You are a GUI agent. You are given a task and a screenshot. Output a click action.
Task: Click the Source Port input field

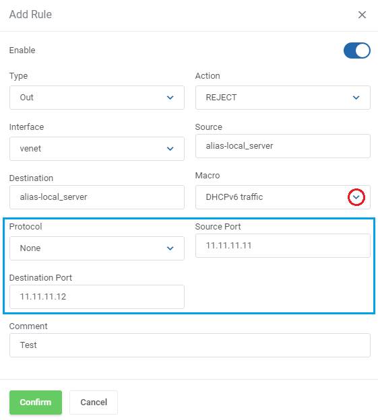point(283,246)
